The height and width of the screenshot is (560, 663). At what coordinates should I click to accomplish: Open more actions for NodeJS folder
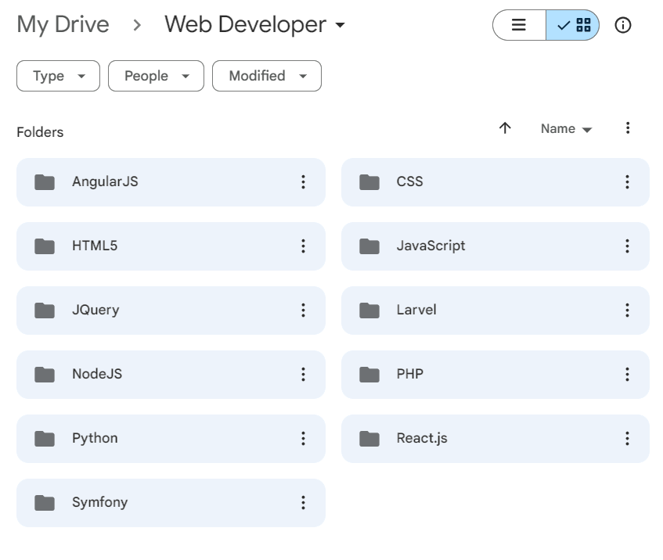pos(303,374)
